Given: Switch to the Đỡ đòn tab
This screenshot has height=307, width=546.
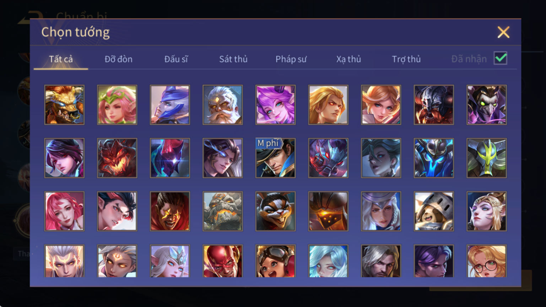Looking at the screenshot, I should [x=118, y=59].
